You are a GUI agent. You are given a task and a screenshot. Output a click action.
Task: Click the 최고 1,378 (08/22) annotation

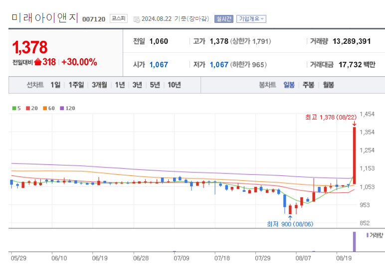click(x=331, y=117)
